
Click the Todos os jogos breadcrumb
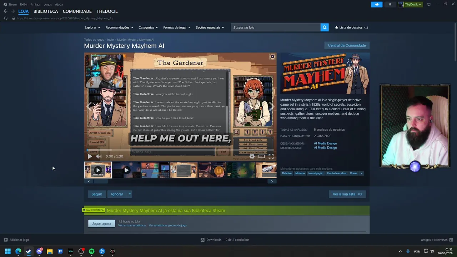pos(94,40)
